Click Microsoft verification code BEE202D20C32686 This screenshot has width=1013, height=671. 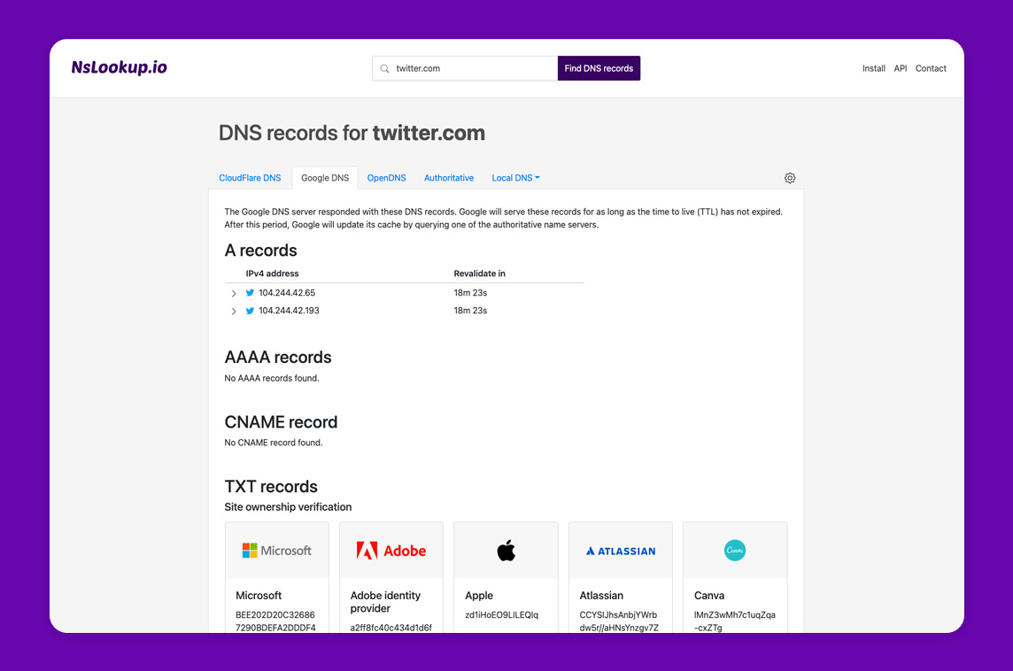(275, 615)
